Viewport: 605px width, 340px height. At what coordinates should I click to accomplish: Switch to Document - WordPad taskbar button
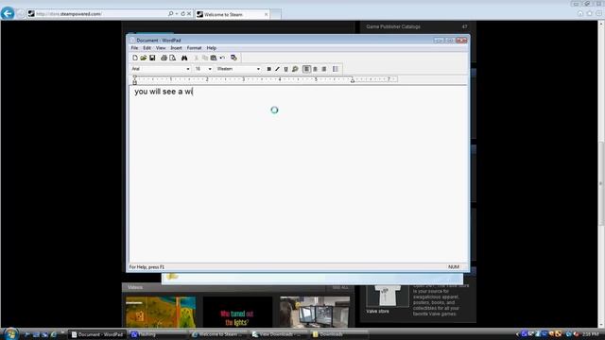coord(97,334)
